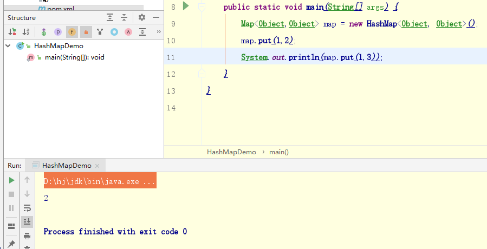Toggle Show Fields orange f icon
The height and width of the screenshot is (249, 487).
click(x=72, y=32)
